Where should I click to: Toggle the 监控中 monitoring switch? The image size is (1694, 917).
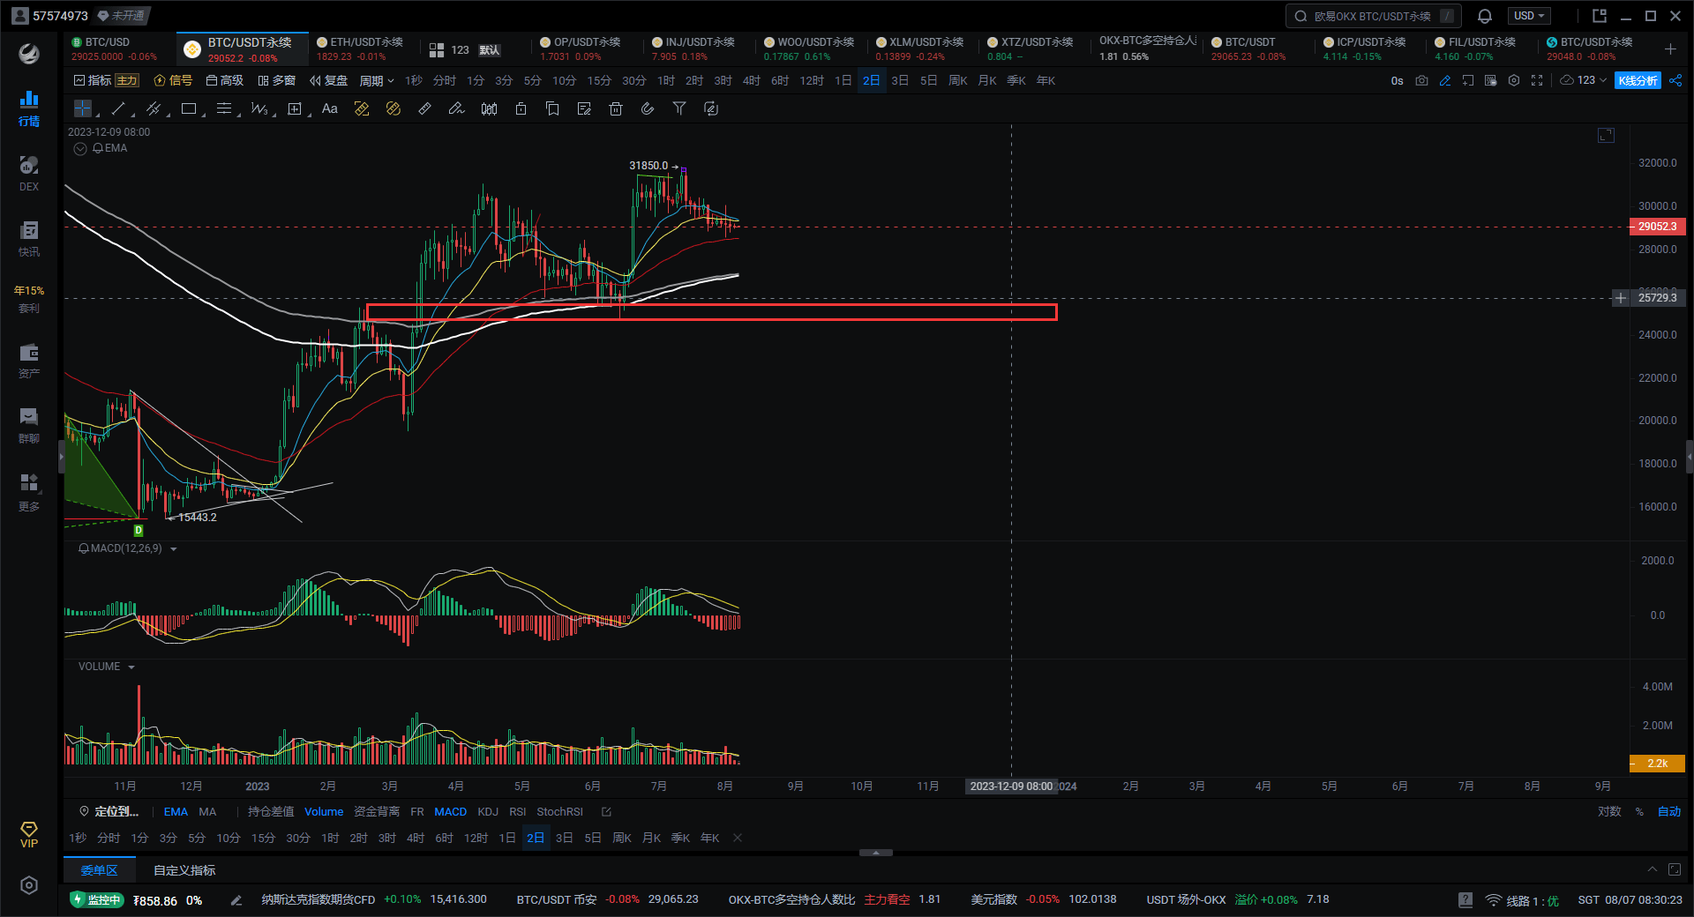tap(97, 900)
